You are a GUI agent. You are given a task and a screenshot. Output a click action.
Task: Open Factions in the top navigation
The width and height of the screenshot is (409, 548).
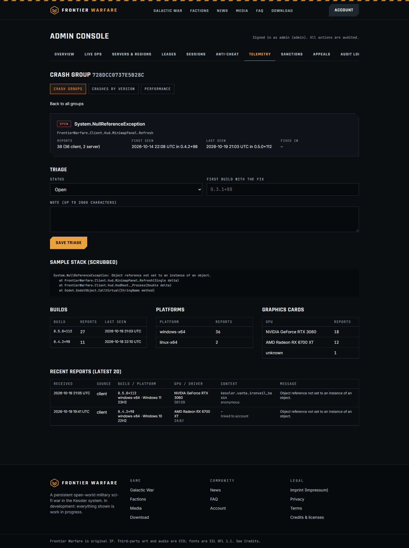tap(199, 11)
